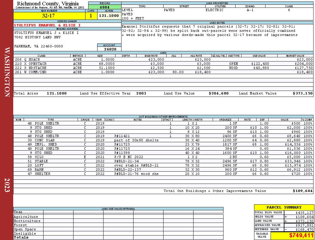
Task: Click land class row 222 S WDSTACRE
Action: point(163,68)
